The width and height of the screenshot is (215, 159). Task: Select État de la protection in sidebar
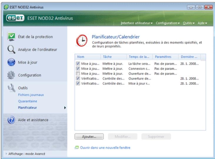coord(35,37)
